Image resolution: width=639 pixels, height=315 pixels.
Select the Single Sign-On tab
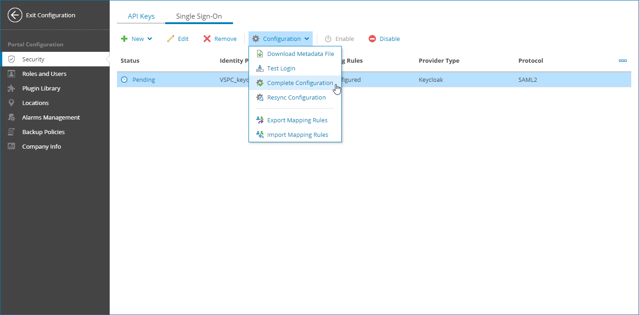click(199, 16)
